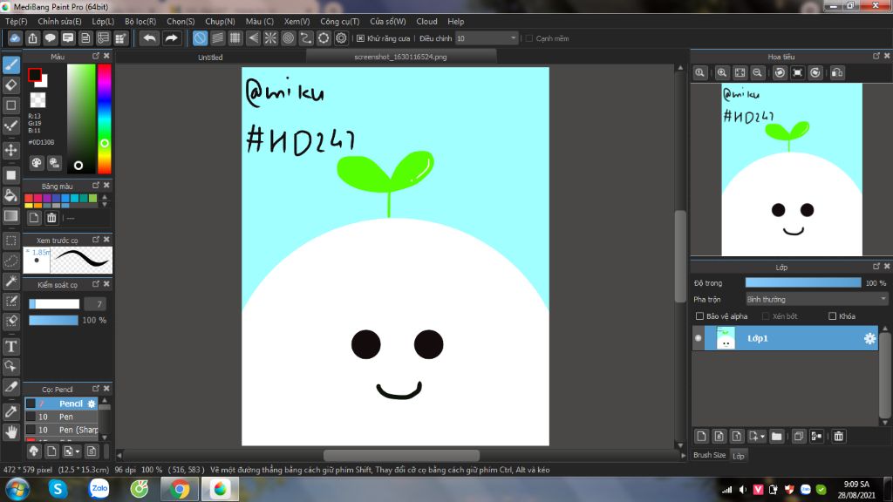Enable the radial snap guide
The width and height of the screenshot is (893, 502).
pos(270,38)
